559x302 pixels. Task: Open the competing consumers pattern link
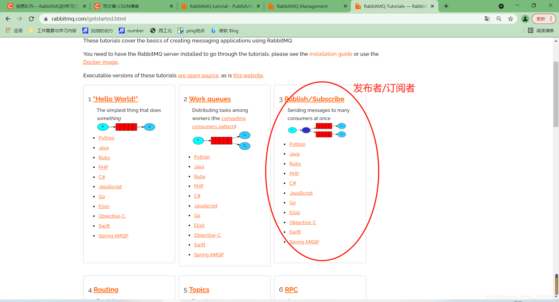point(219,123)
